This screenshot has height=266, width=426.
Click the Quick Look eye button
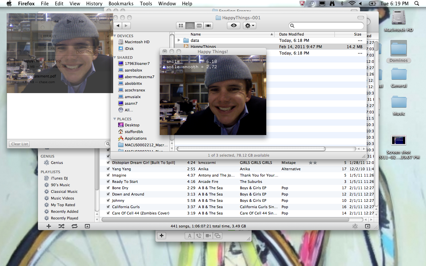[x=234, y=26]
